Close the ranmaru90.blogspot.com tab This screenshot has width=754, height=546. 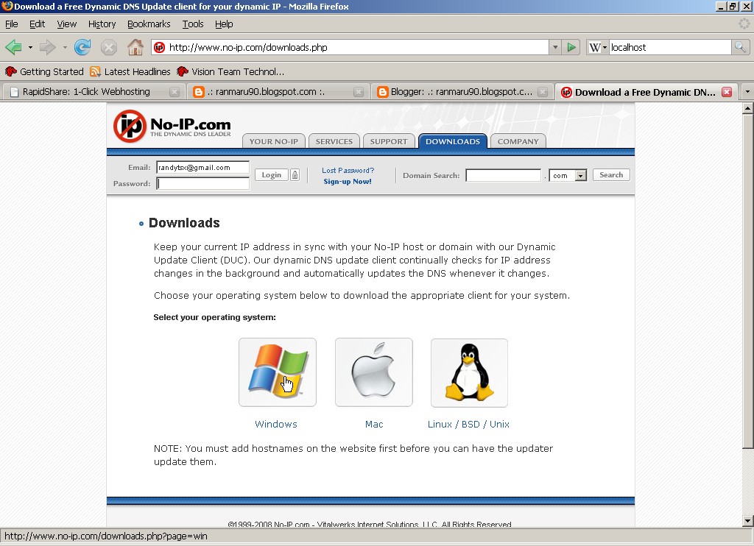pos(359,92)
